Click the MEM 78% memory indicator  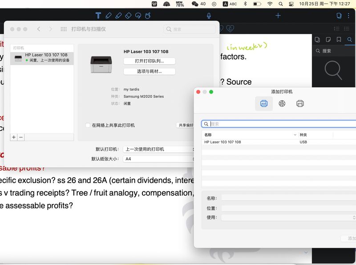(180, 4)
